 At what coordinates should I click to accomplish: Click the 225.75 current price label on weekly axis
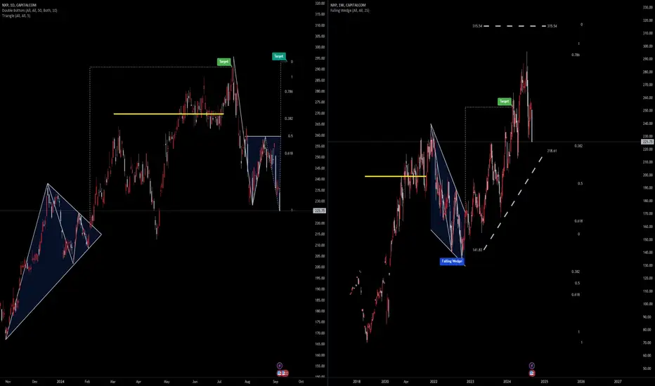tap(647, 142)
